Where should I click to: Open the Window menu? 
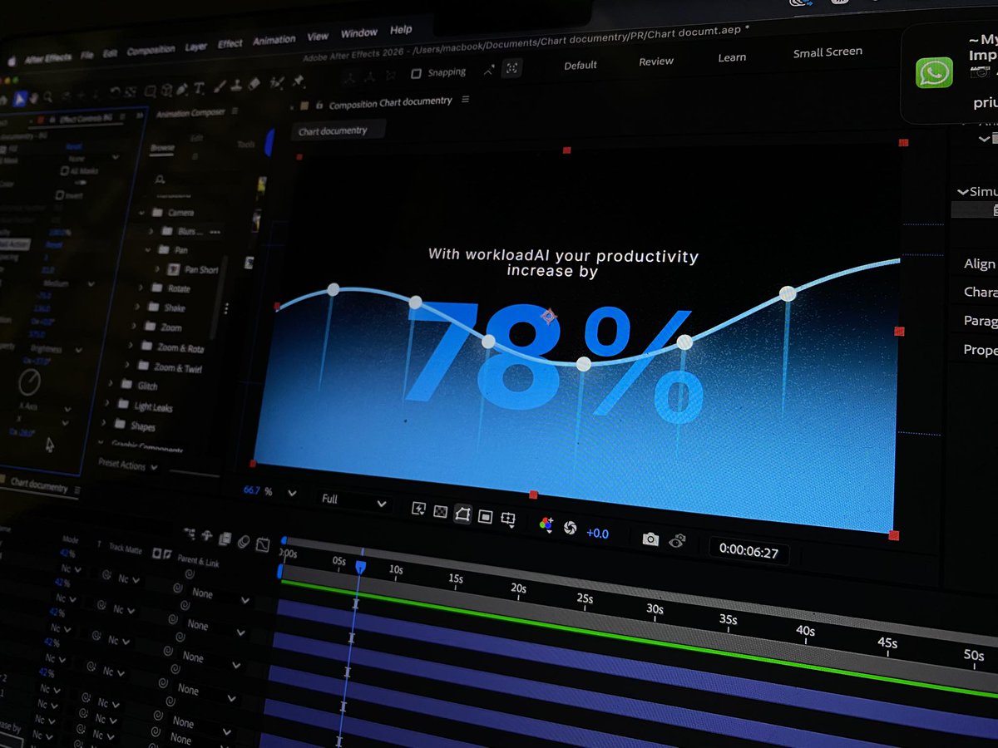[x=359, y=33]
